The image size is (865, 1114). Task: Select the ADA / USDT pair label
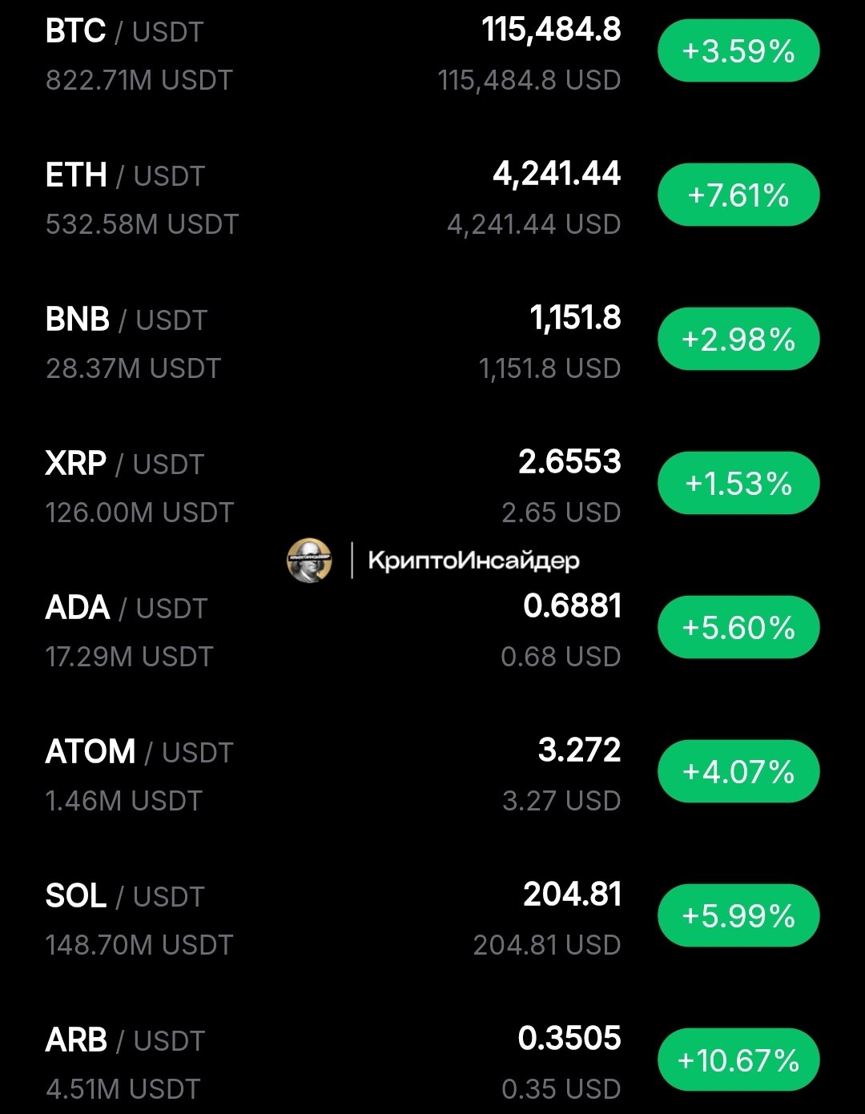tap(127, 609)
